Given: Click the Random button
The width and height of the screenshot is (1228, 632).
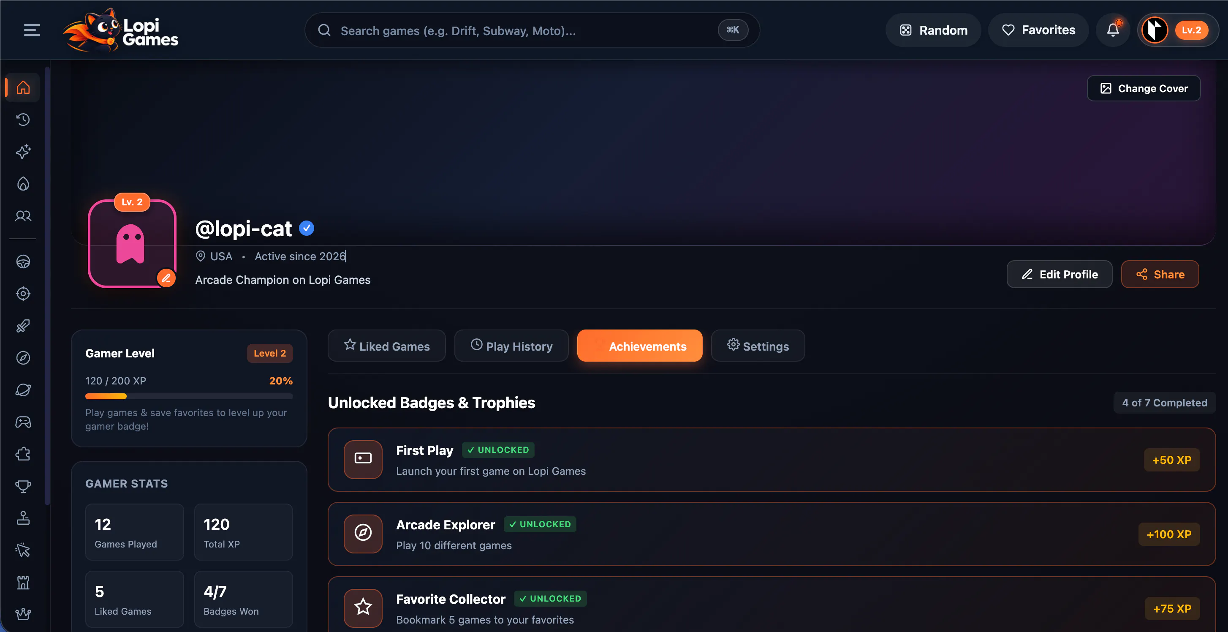Looking at the screenshot, I should click(x=933, y=30).
